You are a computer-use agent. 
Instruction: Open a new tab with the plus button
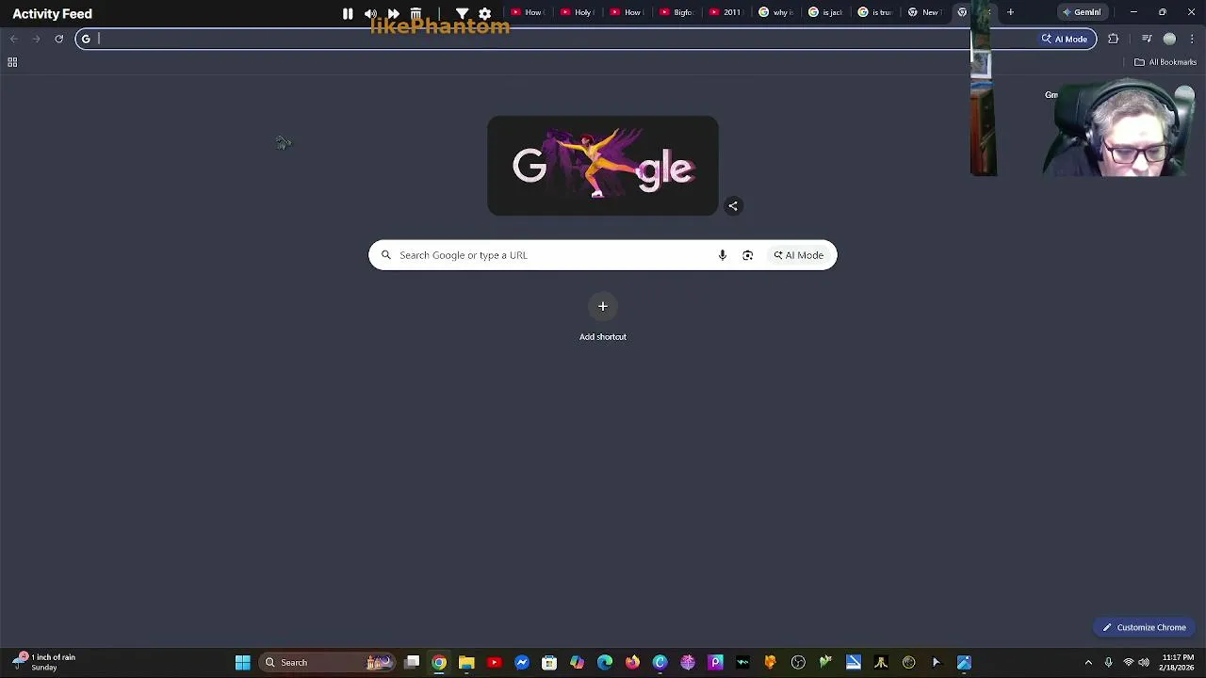[x=1010, y=12]
